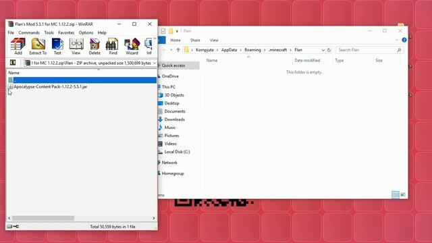Screen dimensions: 432x243
Task: Click the Explorer search magnifier icon
Action: pyautogui.click(x=399, y=50)
